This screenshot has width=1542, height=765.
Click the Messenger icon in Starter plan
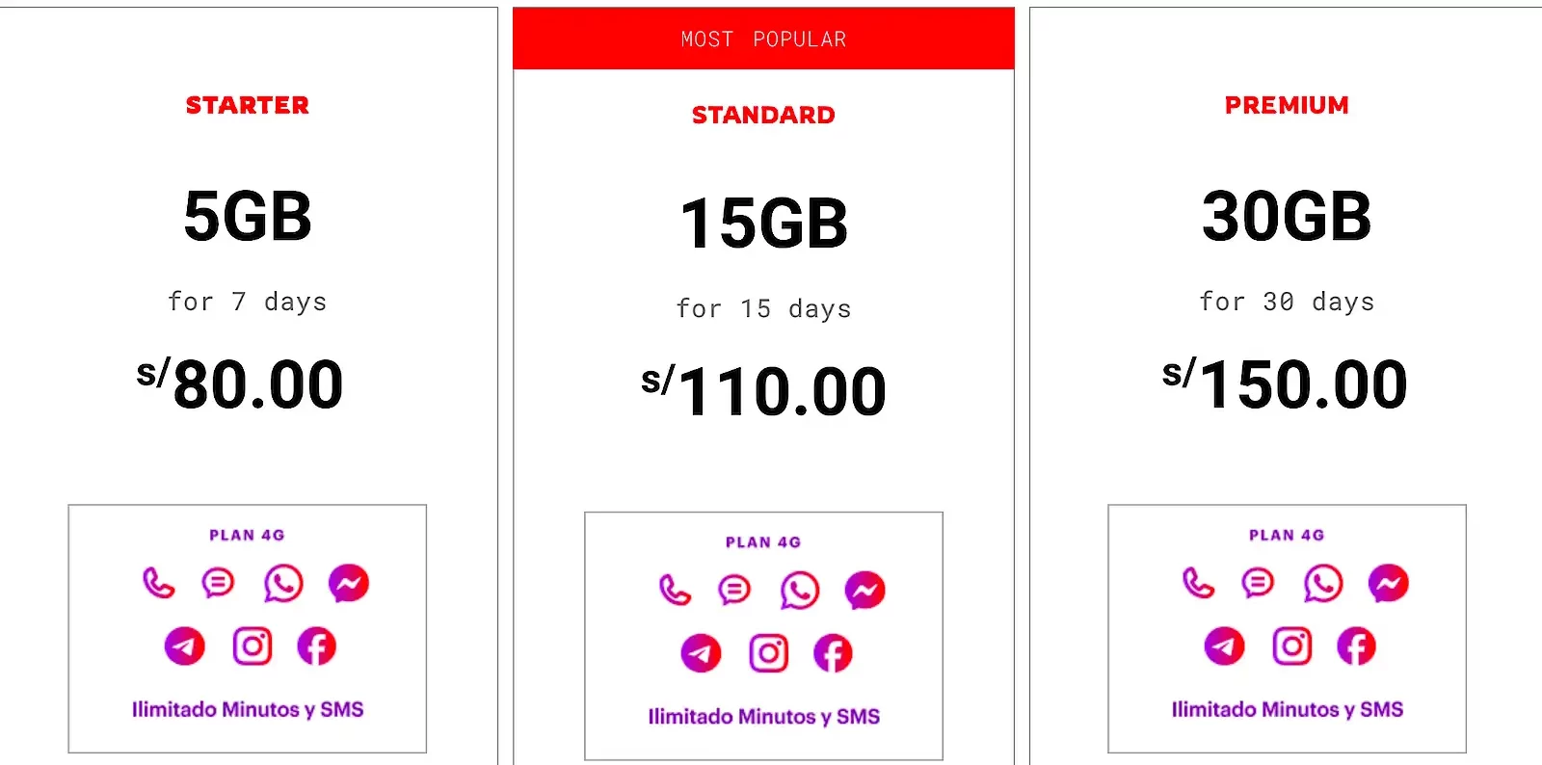coord(349,583)
